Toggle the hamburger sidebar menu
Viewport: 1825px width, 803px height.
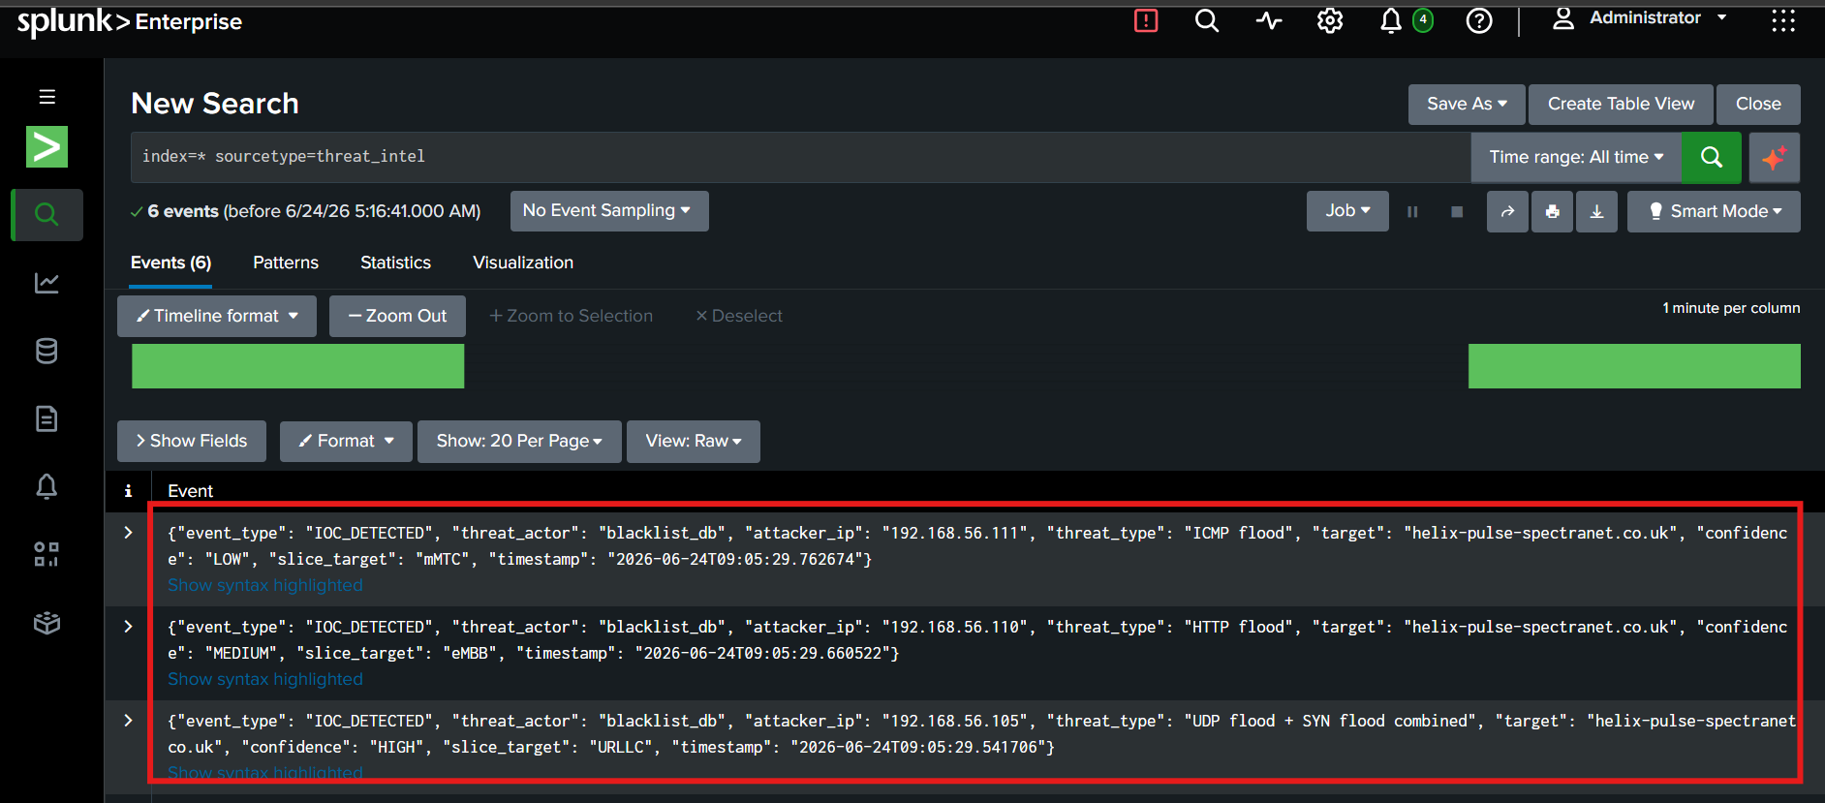pyautogui.click(x=46, y=97)
